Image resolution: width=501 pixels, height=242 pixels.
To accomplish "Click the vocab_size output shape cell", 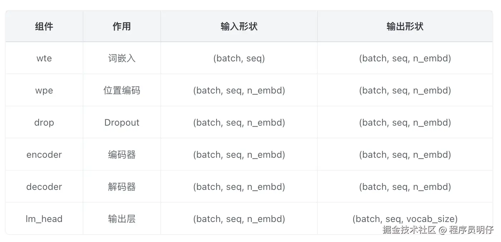I will pyautogui.click(x=405, y=218).
